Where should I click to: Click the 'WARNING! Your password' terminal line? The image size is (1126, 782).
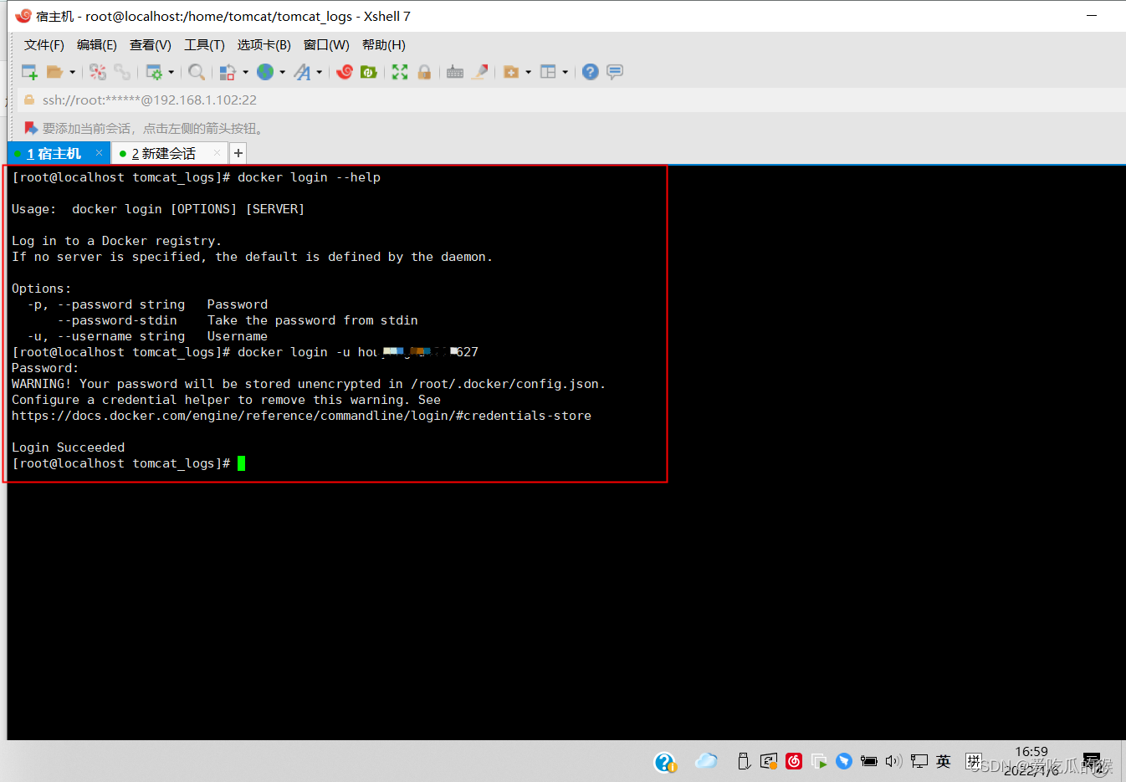pyautogui.click(x=308, y=384)
